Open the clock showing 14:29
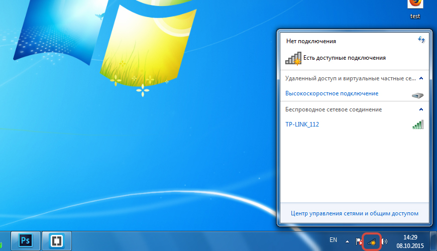This screenshot has width=437, height=251. tap(410, 237)
